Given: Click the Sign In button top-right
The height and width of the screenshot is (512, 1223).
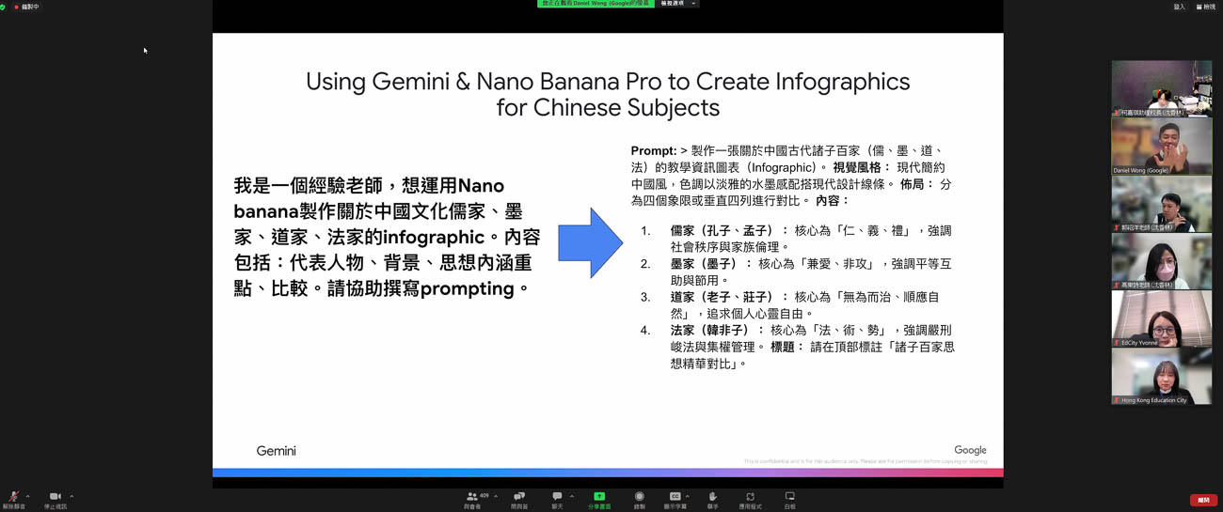Looking at the screenshot, I should tap(1179, 7).
